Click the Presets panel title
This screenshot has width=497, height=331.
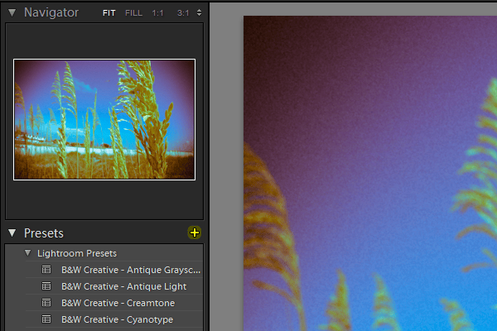[44, 233]
